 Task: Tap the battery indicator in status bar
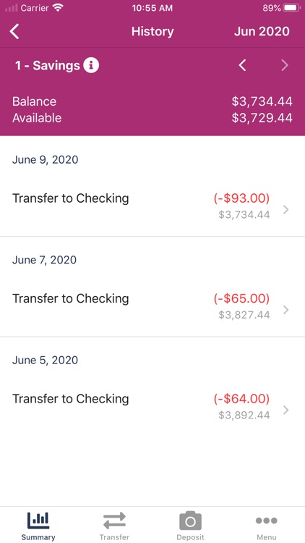291,8
